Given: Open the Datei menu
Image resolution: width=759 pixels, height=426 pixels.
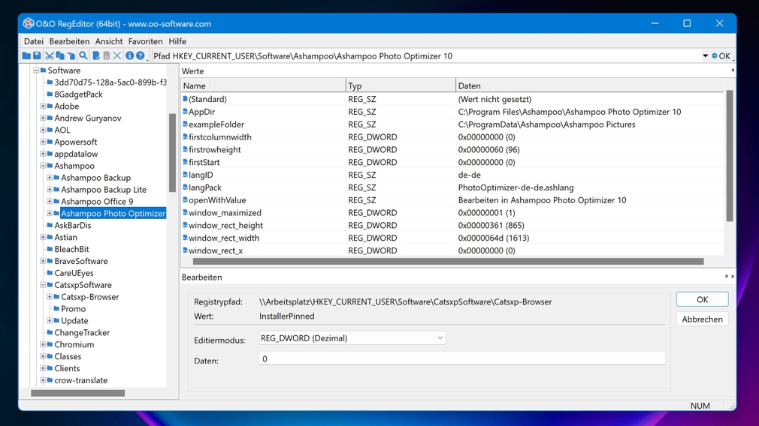Looking at the screenshot, I should tap(33, 41).
